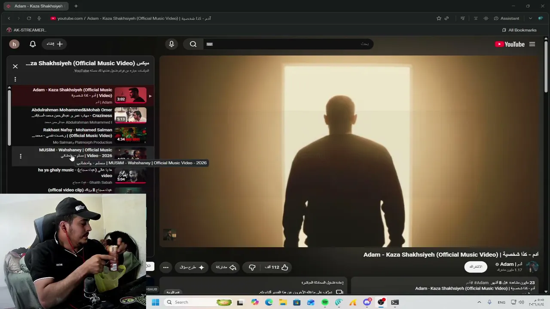Open Discord from the taskbar
The image size is (550, 309).
tap(367, 302)
